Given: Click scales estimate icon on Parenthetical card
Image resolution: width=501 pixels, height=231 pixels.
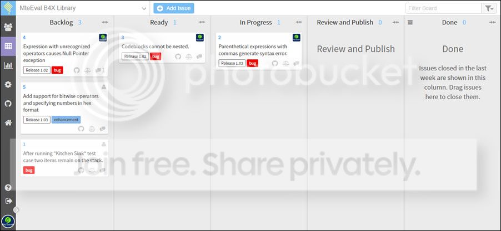Looking at the screenshot, I should (x=285, y=63).
